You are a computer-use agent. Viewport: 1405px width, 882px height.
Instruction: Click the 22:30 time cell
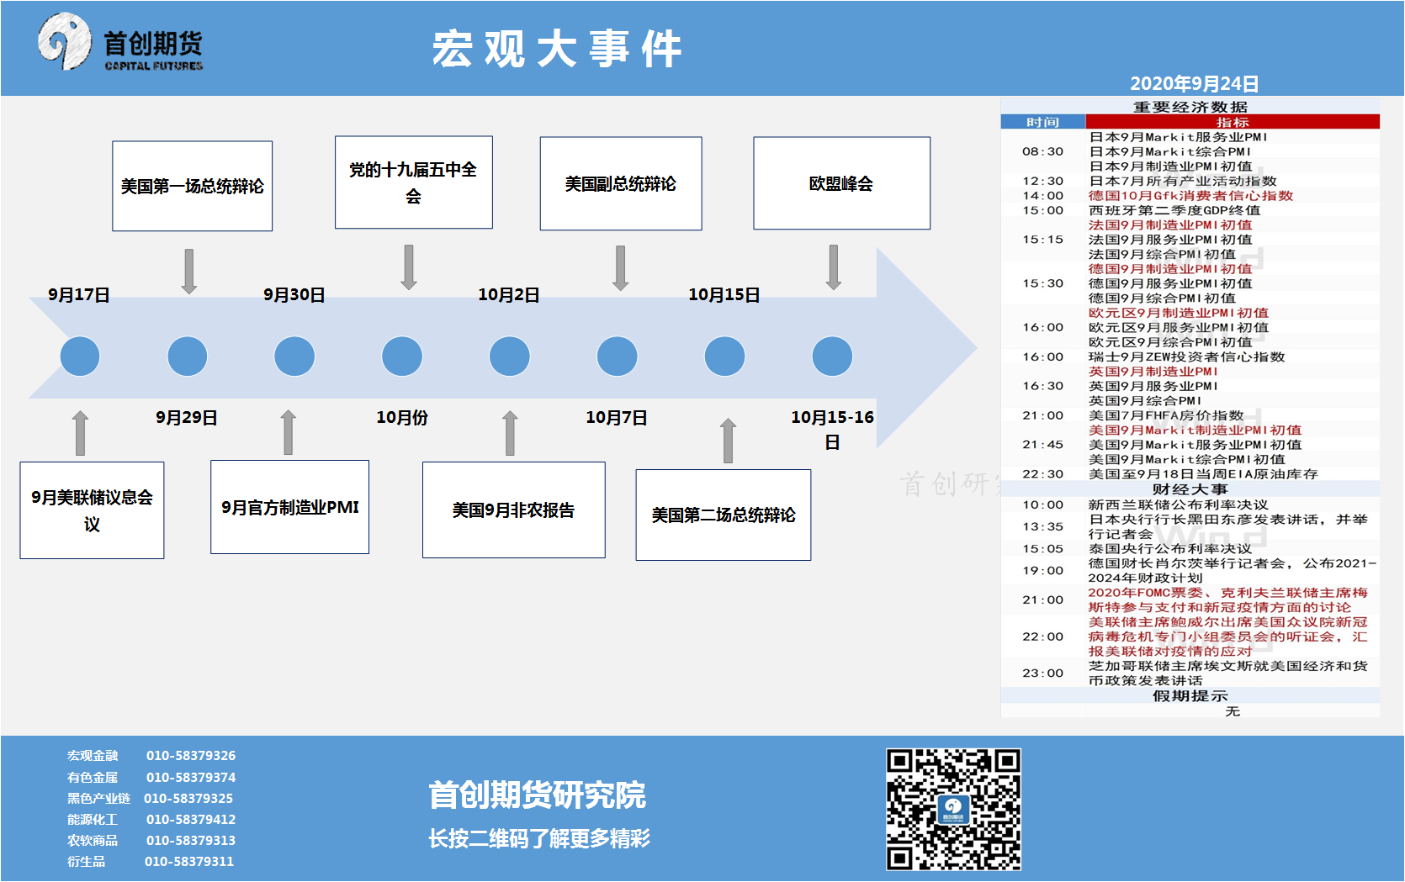point(1043,474)
